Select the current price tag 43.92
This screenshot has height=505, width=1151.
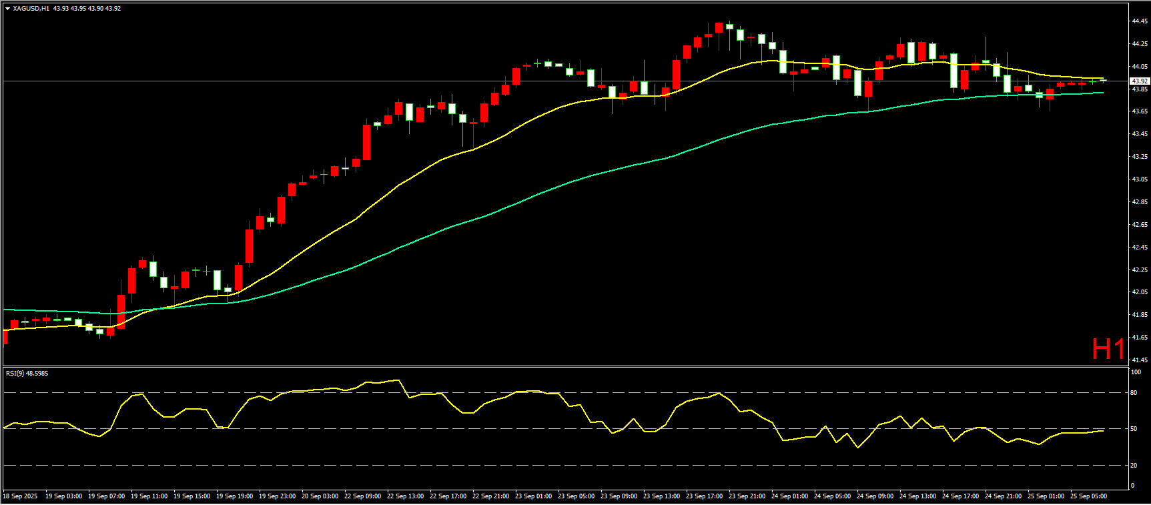click(1140, 81)
